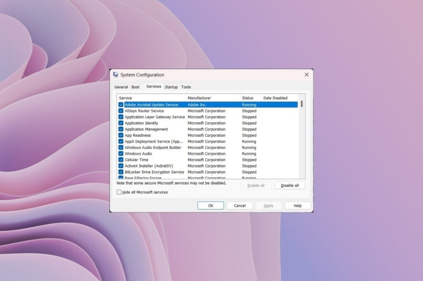Select the Windows Audio service name
423x281 pixels.
pyautogui.click(x=138, y=153)
